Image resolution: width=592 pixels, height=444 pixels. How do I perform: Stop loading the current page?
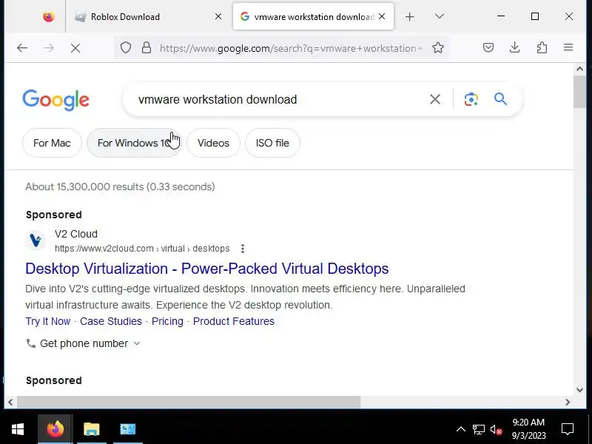click(75, 48)
